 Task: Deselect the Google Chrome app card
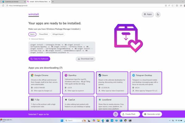pyautogui.click(x=44, y=83)
